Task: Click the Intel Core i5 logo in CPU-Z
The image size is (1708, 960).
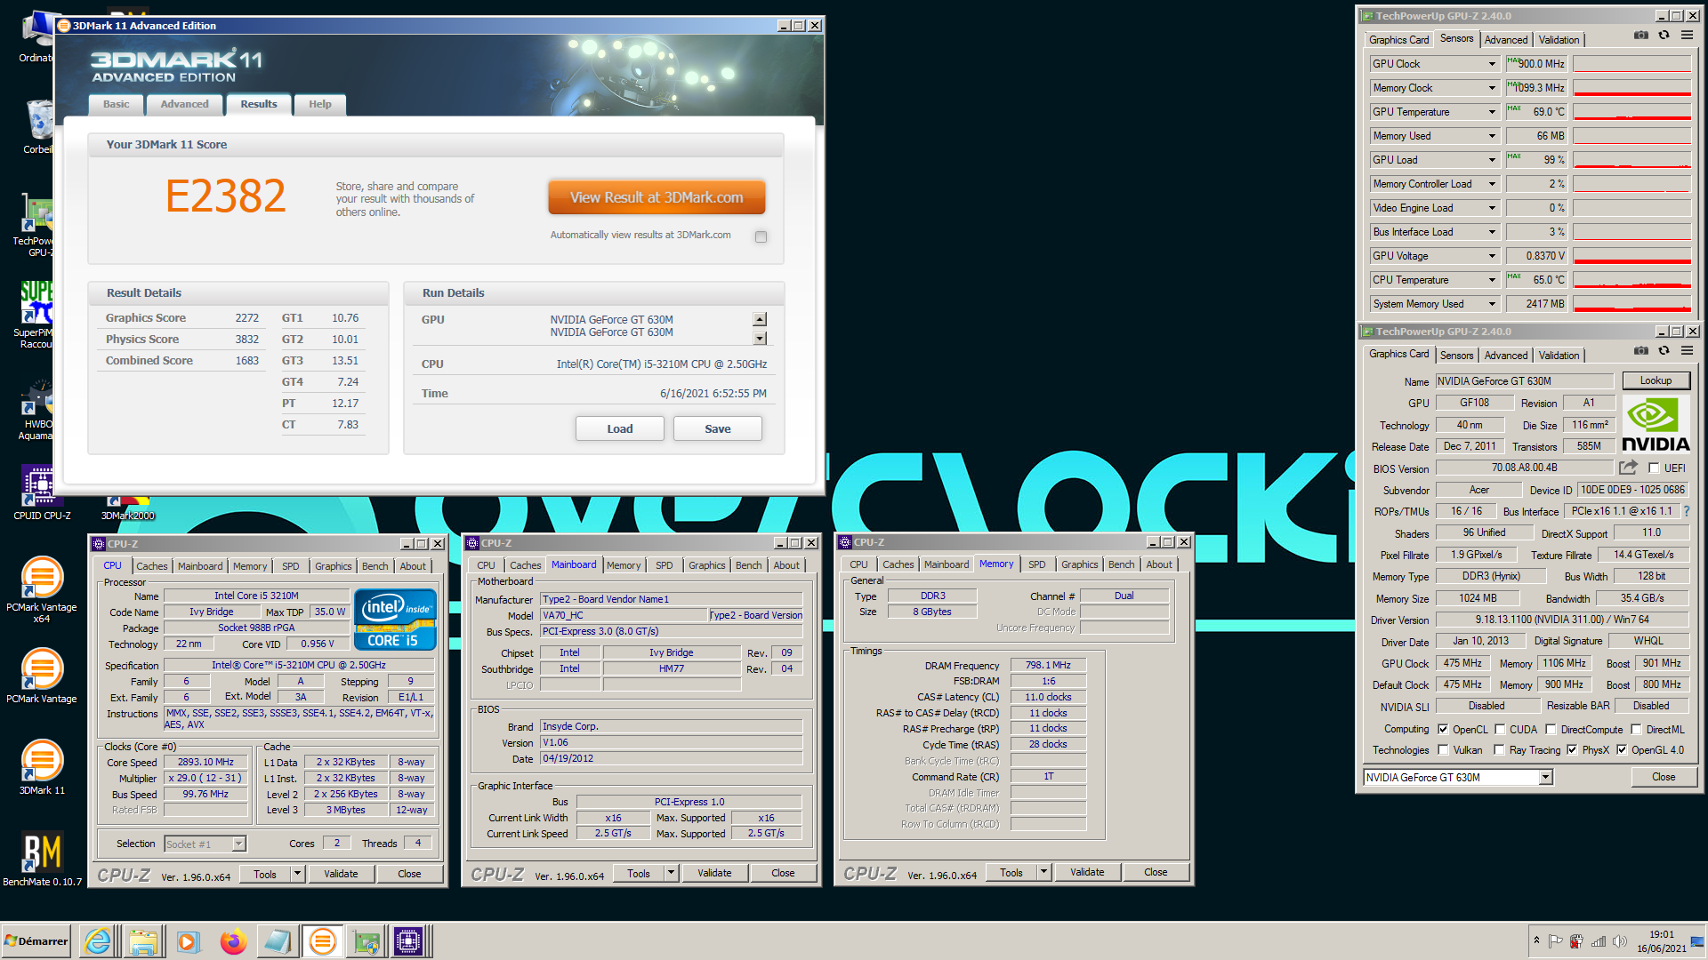Action: [x=395, y=619]
